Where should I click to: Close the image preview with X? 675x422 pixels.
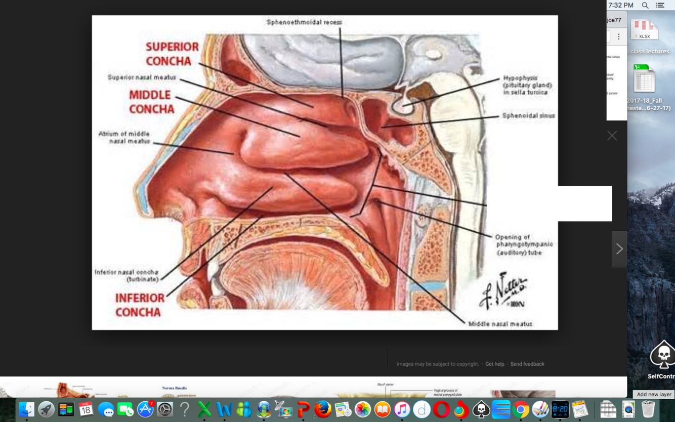pyautogui.click(x=612, y=136)
